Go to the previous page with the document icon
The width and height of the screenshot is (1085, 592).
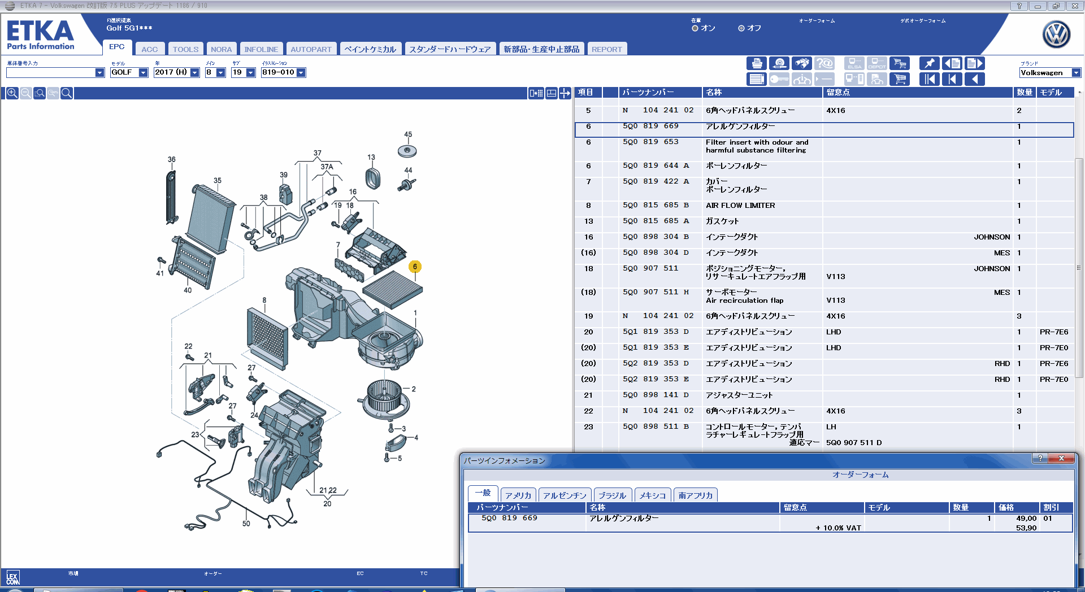tap(952, 63)
